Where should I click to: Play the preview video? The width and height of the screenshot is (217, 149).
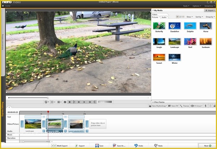click(84, 102)
